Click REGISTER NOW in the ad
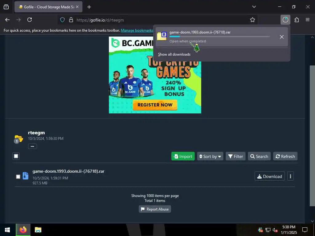Screen dimensions: 315x236 [x=155, y=105]
